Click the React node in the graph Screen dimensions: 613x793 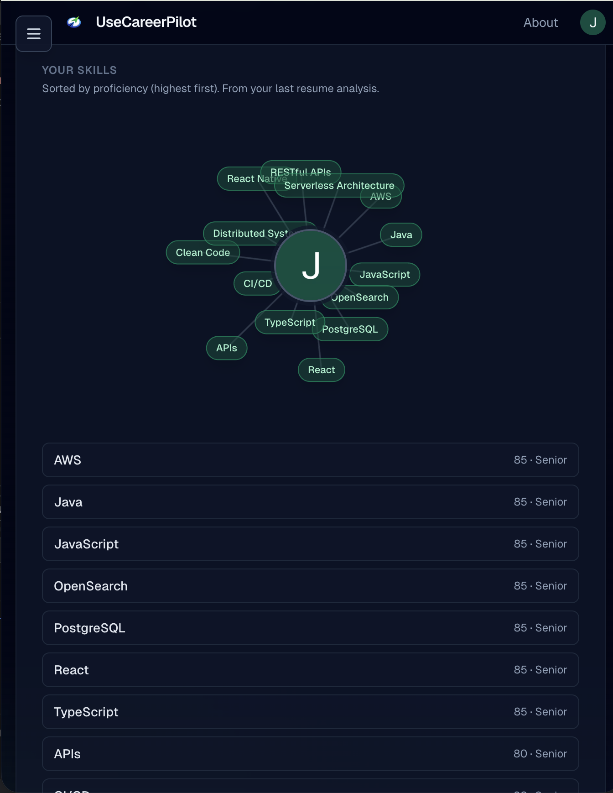pyautogui.click(x=321, y=370)
